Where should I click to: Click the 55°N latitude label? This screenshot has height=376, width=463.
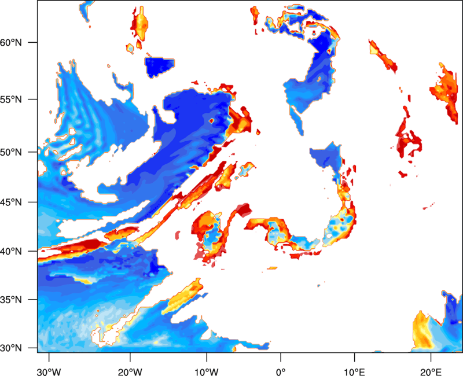11,99
